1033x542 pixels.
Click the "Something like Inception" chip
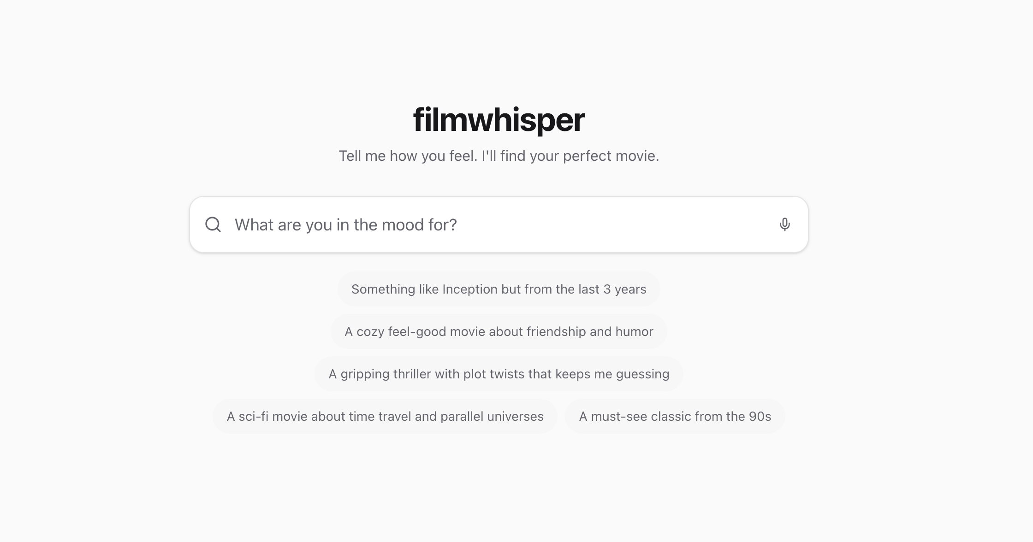[499, 289]
